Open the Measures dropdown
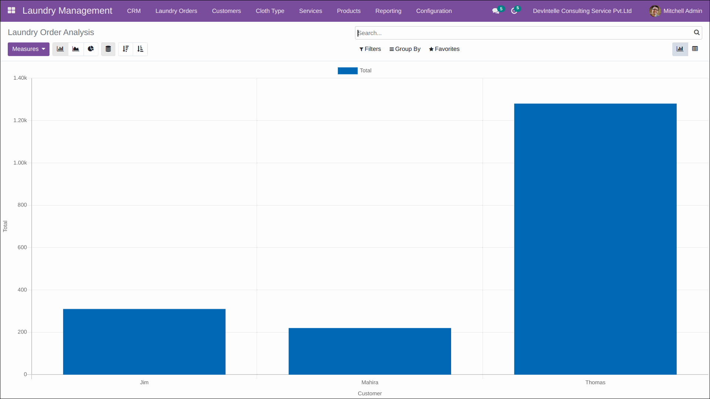Image resolution: width=710 pixels, height=399 pixels. click(x=28, y=49)
